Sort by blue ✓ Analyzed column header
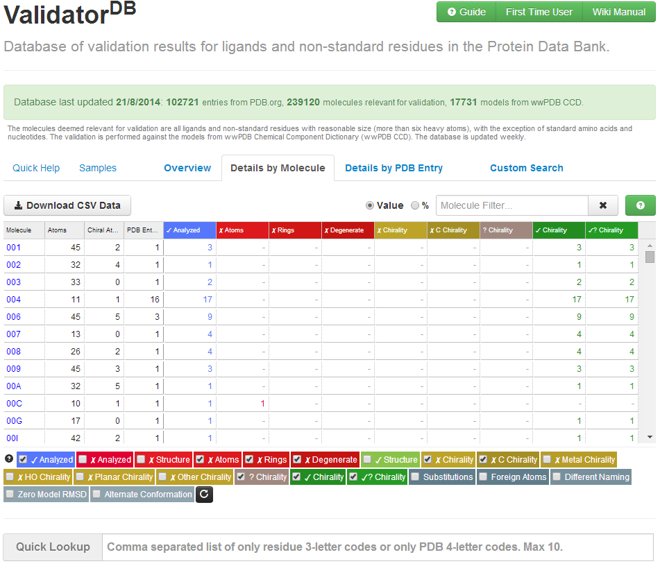This screenshot has height=566, width=660. click(190, 230)
